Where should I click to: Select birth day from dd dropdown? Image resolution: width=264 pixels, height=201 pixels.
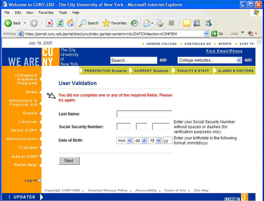pos(140,140)
